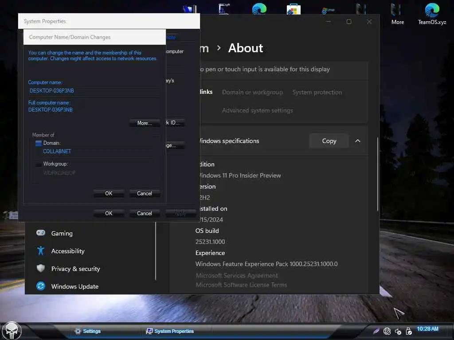Click the breadcrumb chevron before About
The width and height of the screenshot is (454, 340).
(219, 48)
